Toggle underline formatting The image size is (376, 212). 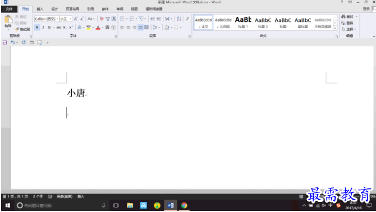[x=49, y=27]
